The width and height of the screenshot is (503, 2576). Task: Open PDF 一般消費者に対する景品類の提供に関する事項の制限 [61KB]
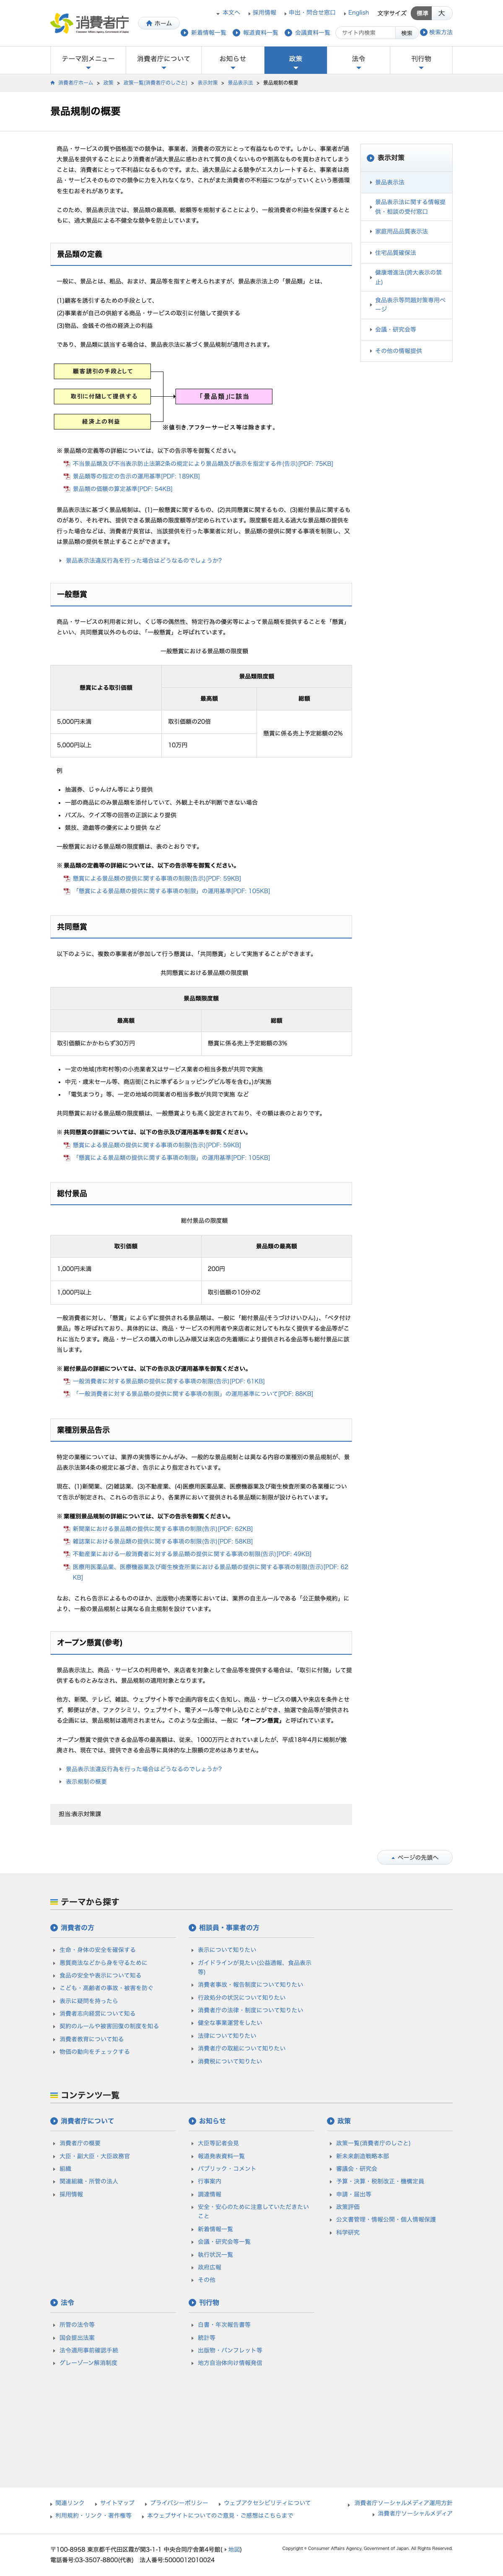(168, 1381)
